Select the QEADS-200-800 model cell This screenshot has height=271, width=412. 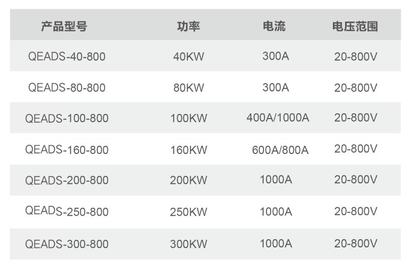click(x=67, y=181)
